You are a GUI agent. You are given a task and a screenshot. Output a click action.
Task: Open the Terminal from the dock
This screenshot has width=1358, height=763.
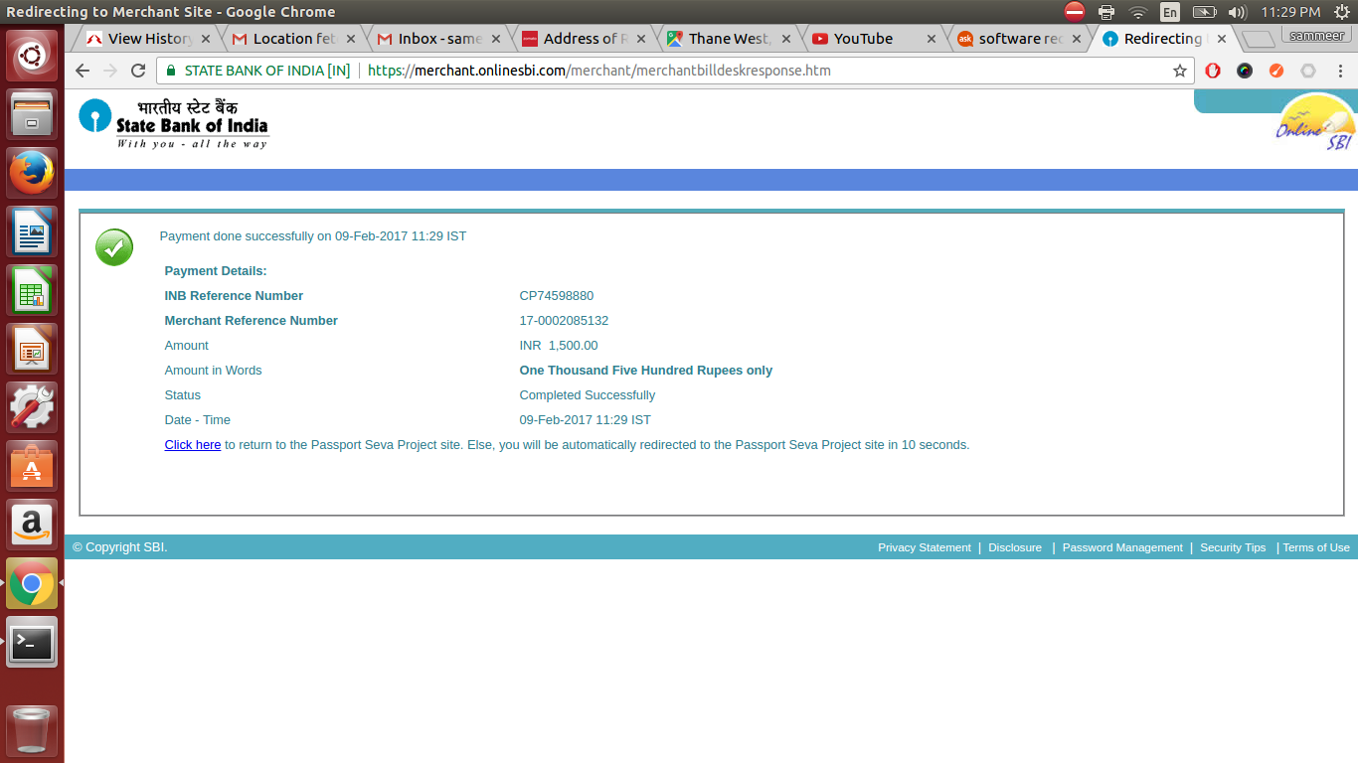pos(32,642)
